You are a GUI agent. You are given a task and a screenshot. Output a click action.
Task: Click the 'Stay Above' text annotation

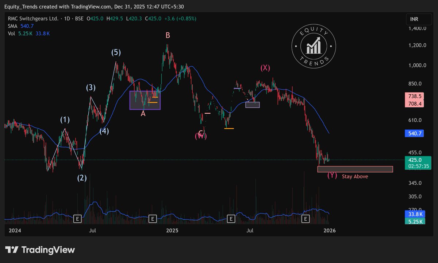(355, 177)
